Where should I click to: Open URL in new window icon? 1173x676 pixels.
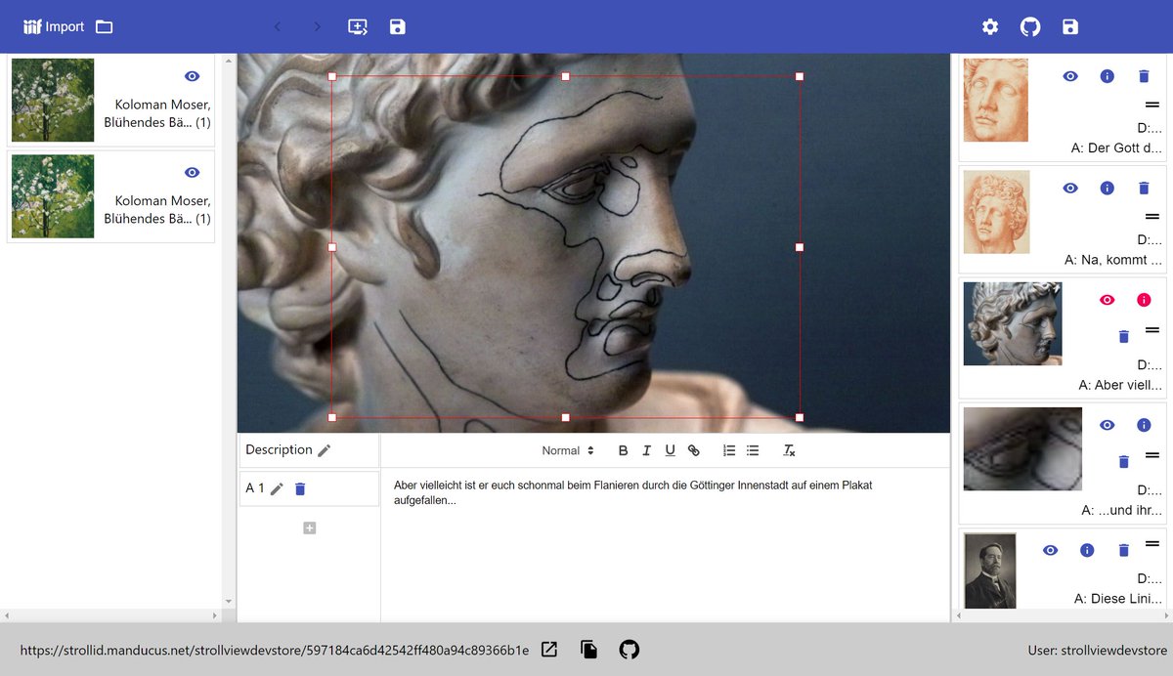point(549,650)
